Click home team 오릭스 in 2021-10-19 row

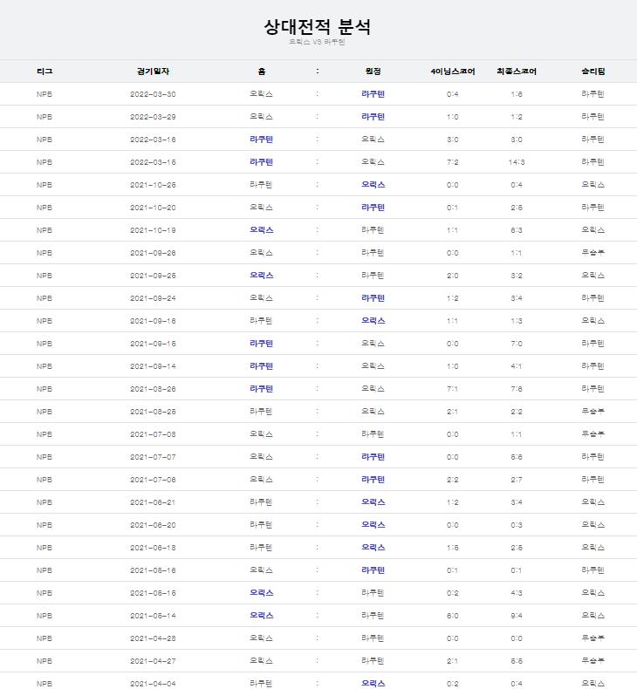pyautogui.click(x=262, y=230)
